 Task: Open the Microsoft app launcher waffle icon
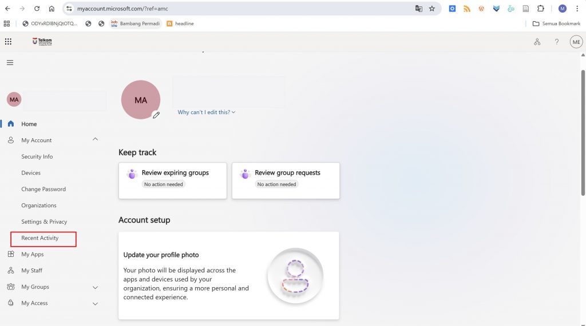coord(8,42)
